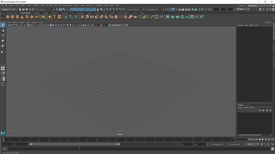Toggle the viewport grid display icon
275x154 pixels.
(x=29, y=25)
